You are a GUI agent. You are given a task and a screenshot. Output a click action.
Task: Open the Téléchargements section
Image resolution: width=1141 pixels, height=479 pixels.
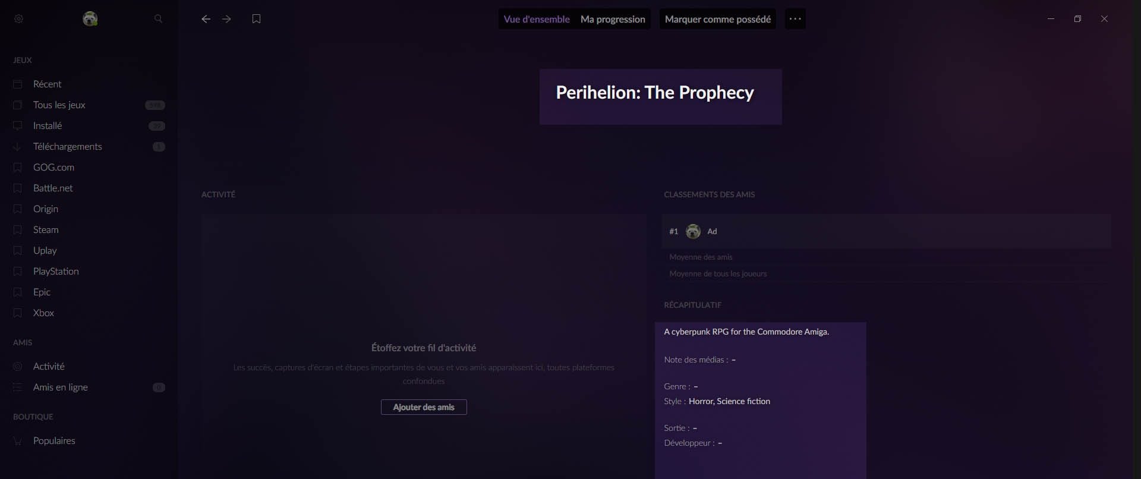click(67, 147)
